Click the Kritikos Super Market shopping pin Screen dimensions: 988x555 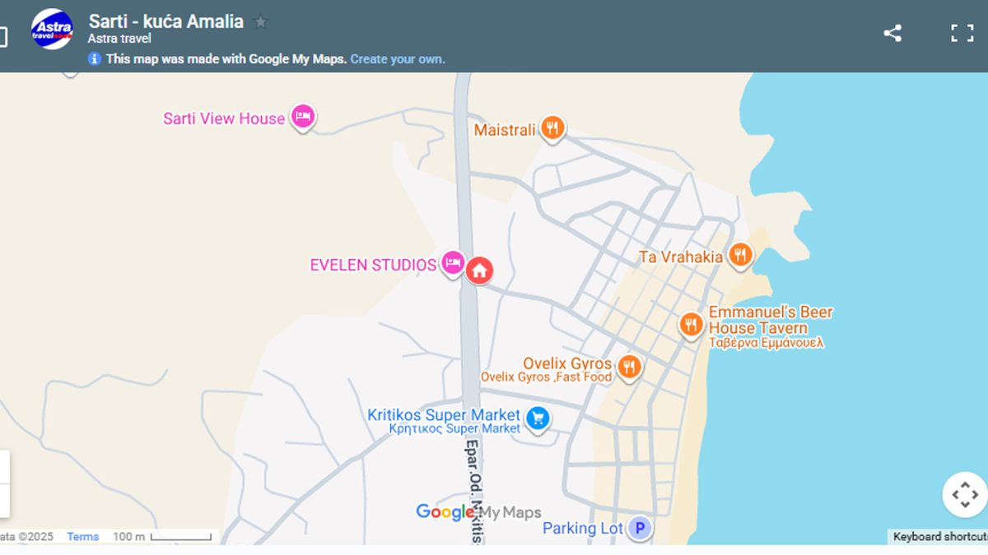point(538,419)
